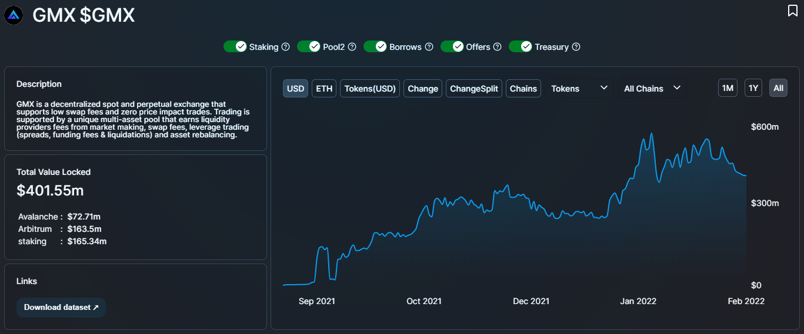The image size is (804, 334).
Task: Toggle the Pool2 switch
Action: (308, 46)
